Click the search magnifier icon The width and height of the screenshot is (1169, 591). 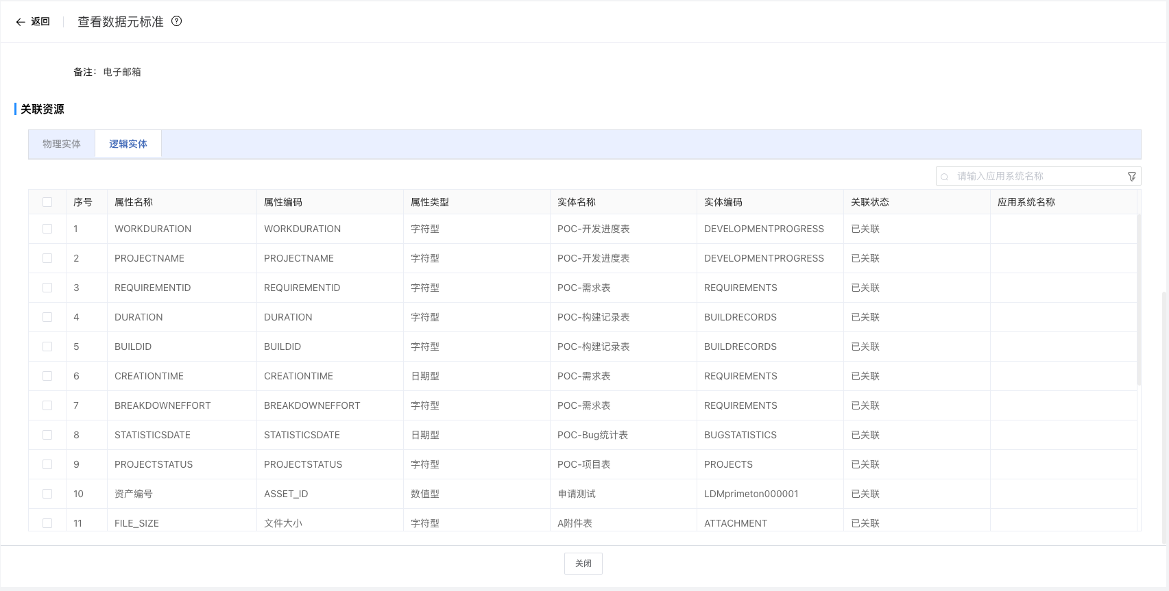(x=945, y=177)
